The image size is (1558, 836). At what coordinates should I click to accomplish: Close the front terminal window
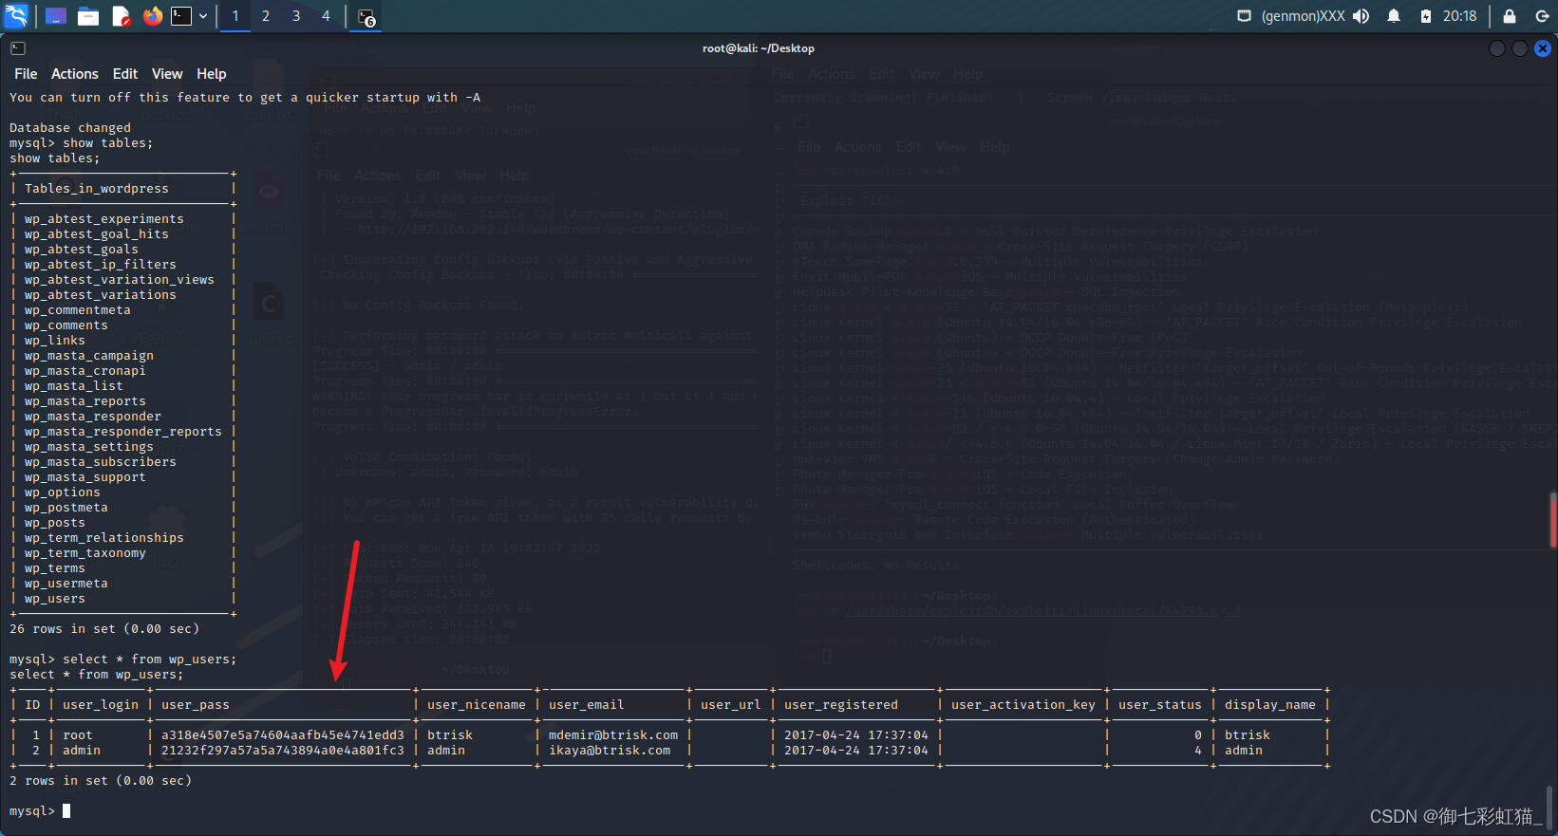pyautogui.click(x=1543, y=48)
